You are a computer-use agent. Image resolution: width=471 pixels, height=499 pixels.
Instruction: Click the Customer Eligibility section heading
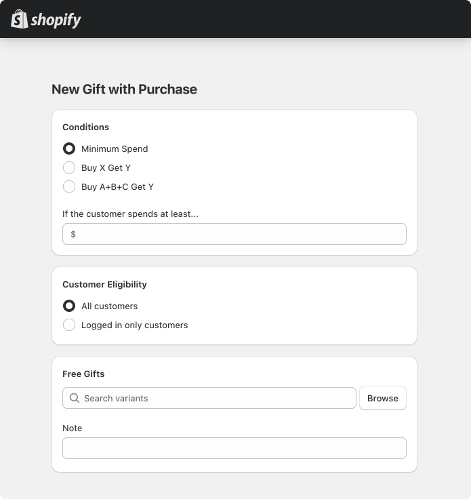tap(104, 284)
